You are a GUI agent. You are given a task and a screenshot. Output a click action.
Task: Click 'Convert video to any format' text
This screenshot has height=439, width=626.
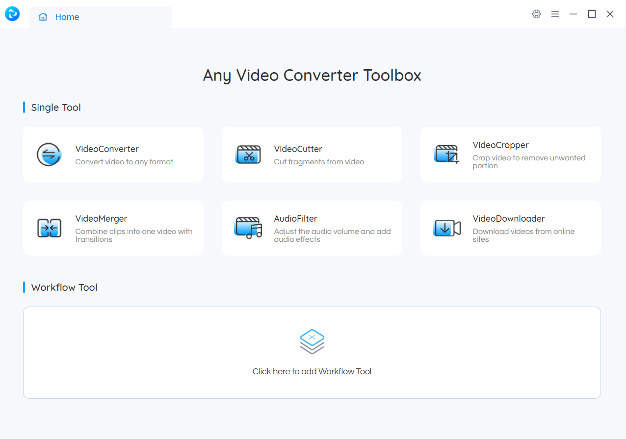(124, 162)
